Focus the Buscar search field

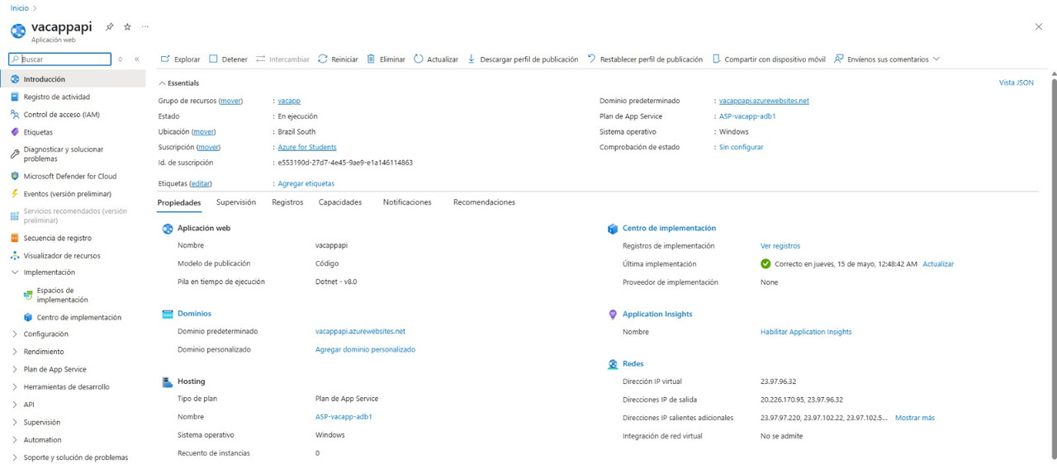[x=59, y=59]
